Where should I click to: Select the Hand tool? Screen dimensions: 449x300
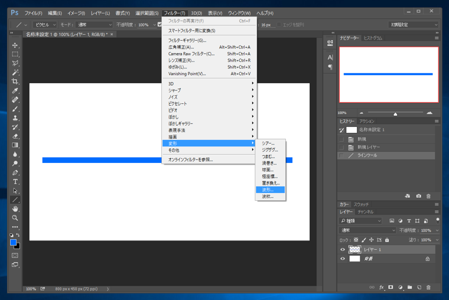point(15,209)
